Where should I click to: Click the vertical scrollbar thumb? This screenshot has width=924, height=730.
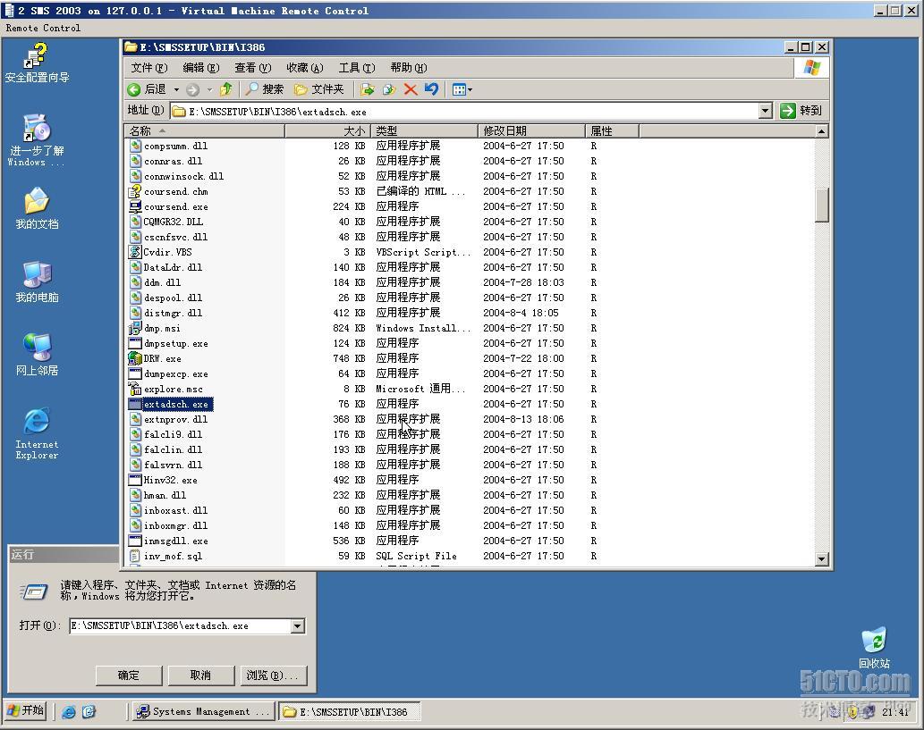point(821,205)
